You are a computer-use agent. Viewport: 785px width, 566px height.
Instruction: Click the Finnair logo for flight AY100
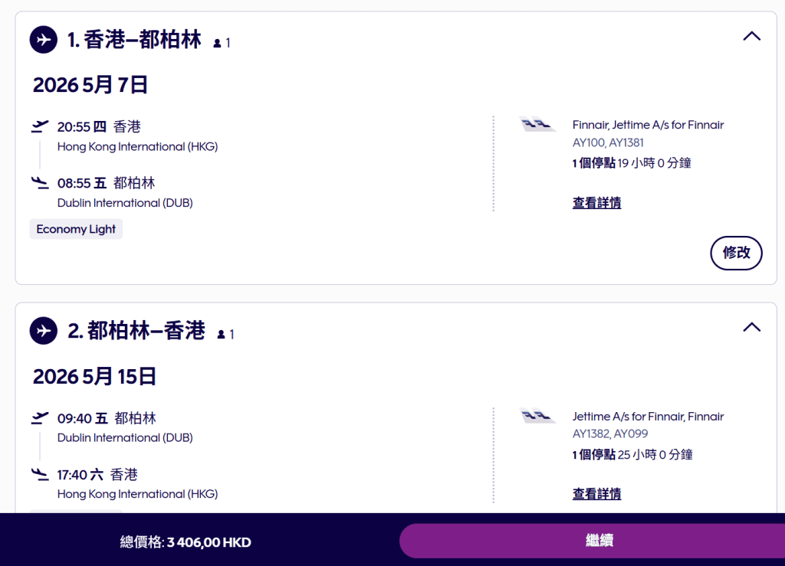(x=537, y=125)
